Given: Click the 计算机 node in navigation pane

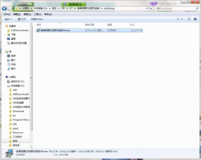Looking at the screenshot, I should pos(12,77).
